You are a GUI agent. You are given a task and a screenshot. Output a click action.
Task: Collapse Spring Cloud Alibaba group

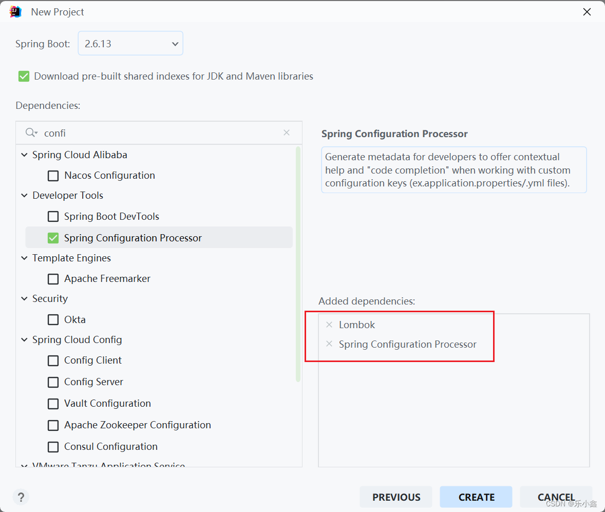[x=24, y=155]
